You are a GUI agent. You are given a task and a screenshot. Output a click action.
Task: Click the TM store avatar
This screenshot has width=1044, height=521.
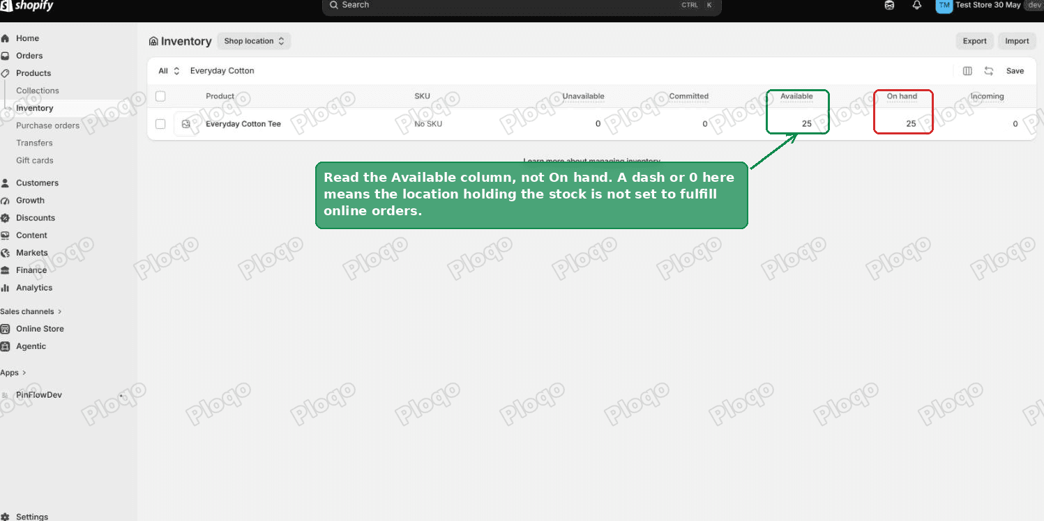click(944, 6)
